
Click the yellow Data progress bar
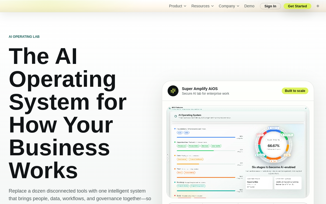click(206, 164)
